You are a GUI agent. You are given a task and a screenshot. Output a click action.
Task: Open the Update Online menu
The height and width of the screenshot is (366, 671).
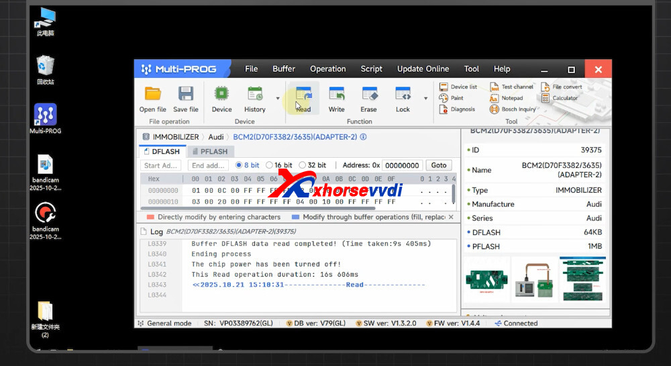pos(423,69)
